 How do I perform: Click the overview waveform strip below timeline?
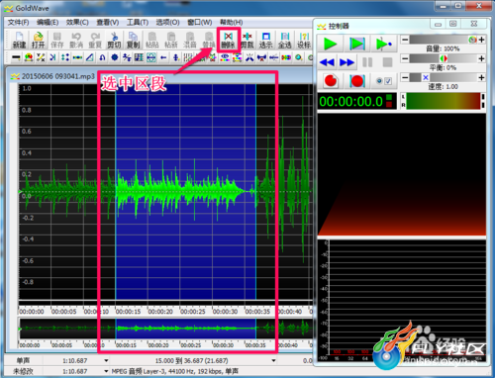(165, 329)
